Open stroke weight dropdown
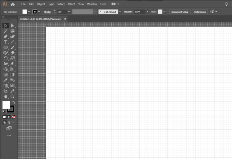Image resolution: width=232 pixels, height=159 pixels. 69,12
